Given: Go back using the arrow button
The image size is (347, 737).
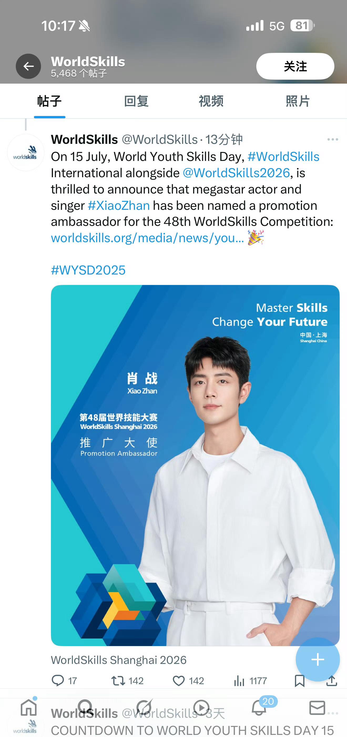Looking at the screenshot, I should pyautogui.click(x=28, y=66).
